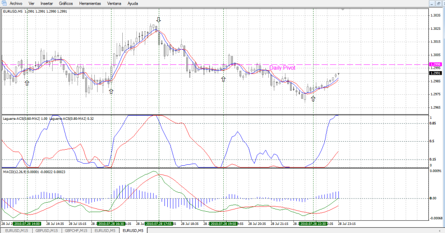Click the 0.85 level on Laguerre scale
The width and height of the screenshot is (445, 233).
pos(433,123)
